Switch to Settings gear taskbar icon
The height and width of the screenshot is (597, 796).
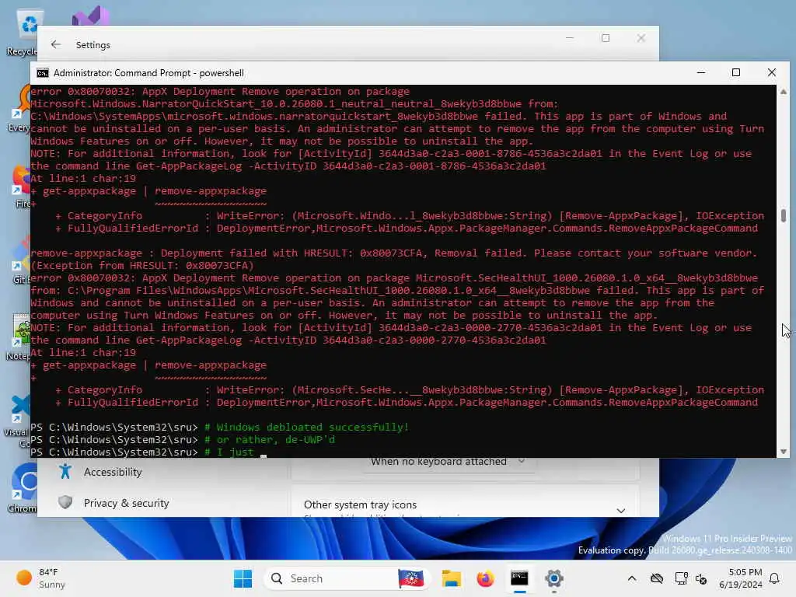click(x=553, y=578)
